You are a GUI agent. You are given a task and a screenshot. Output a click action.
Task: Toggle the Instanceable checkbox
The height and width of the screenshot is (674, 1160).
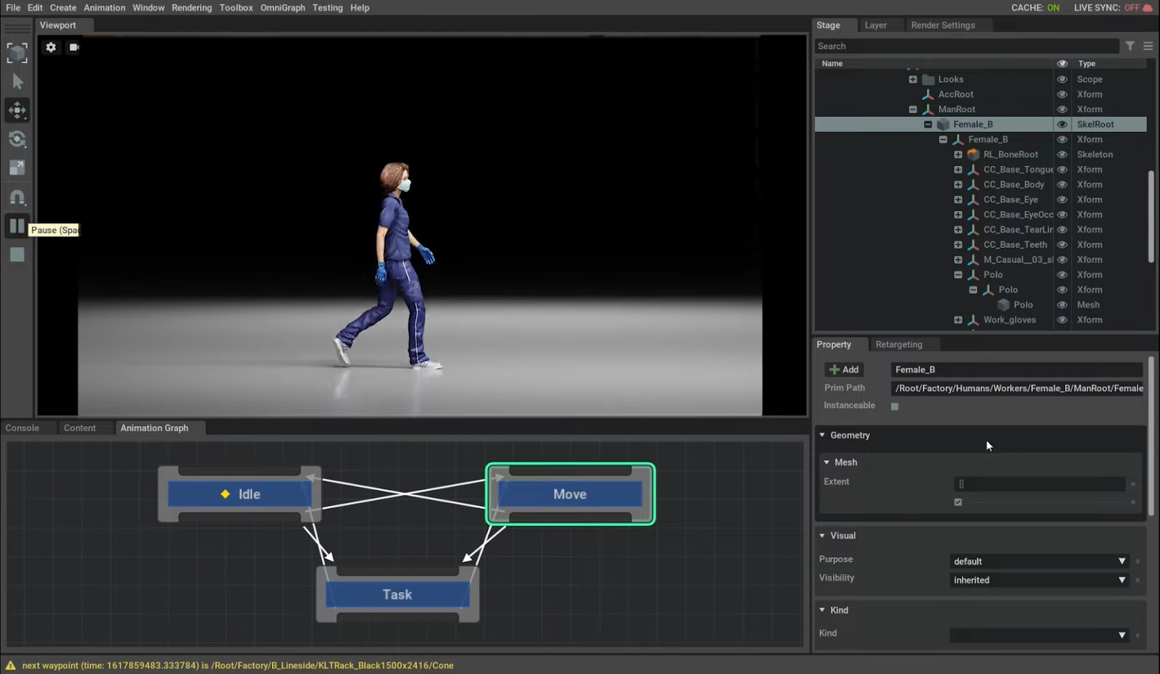895,407
